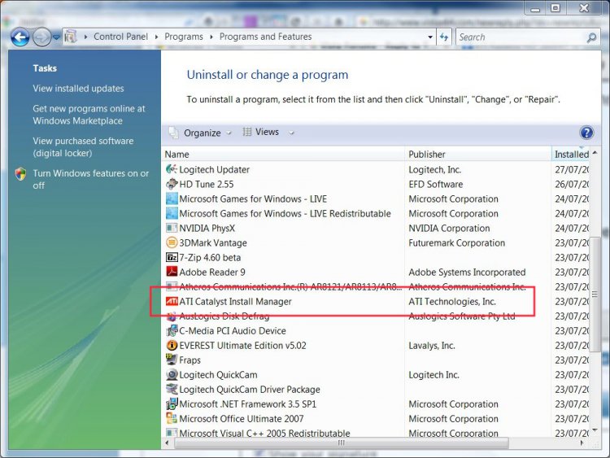The image size is (610, 458).
Task: Select ATI Technologies, Inc. publisher cell
Action: pyautogui.click(x=452, y=302)
